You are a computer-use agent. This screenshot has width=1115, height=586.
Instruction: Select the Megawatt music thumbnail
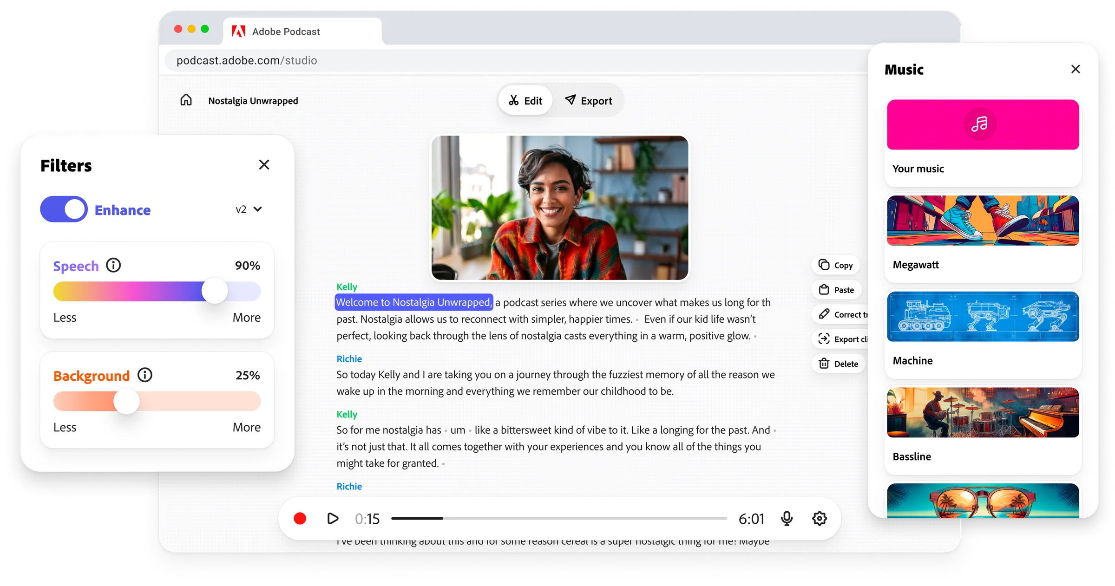pos(983,221)
